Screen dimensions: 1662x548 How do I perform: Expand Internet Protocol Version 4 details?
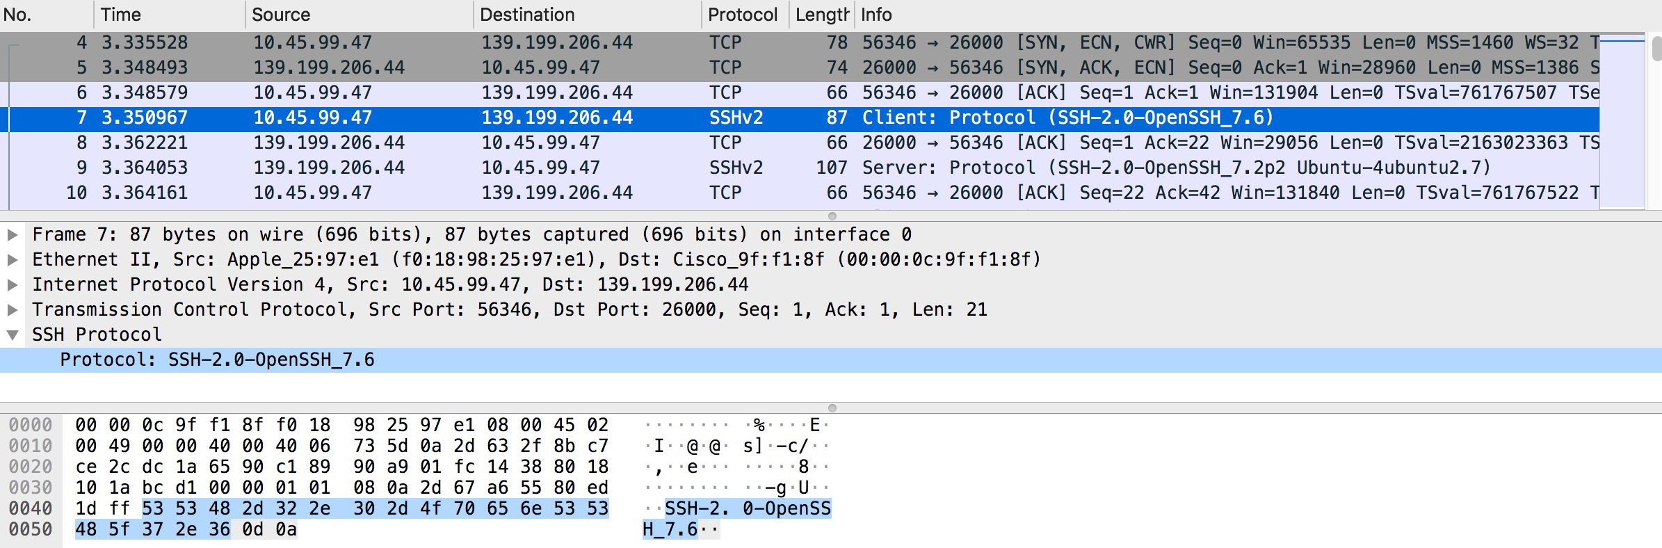pyautogui.click(x=13, y=285)
